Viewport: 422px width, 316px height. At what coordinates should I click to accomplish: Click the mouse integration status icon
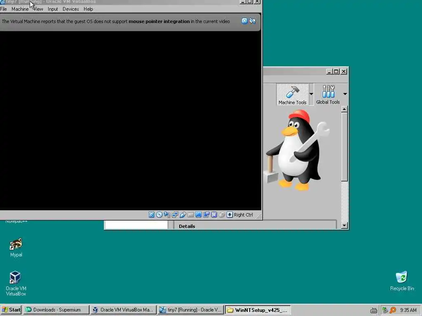pyautogui.click(x=222, y=214)
